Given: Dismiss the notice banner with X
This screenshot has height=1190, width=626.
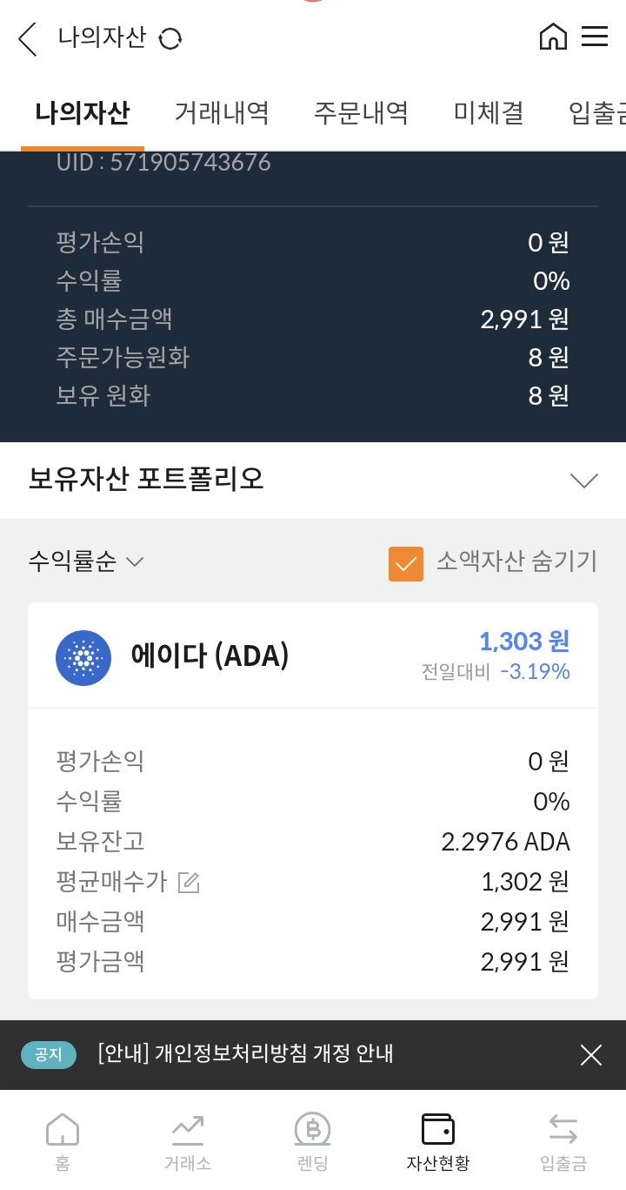Looking at the screenshot, I should point(591,1055).
